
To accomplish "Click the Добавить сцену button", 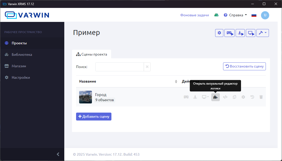I will [94, 116].
